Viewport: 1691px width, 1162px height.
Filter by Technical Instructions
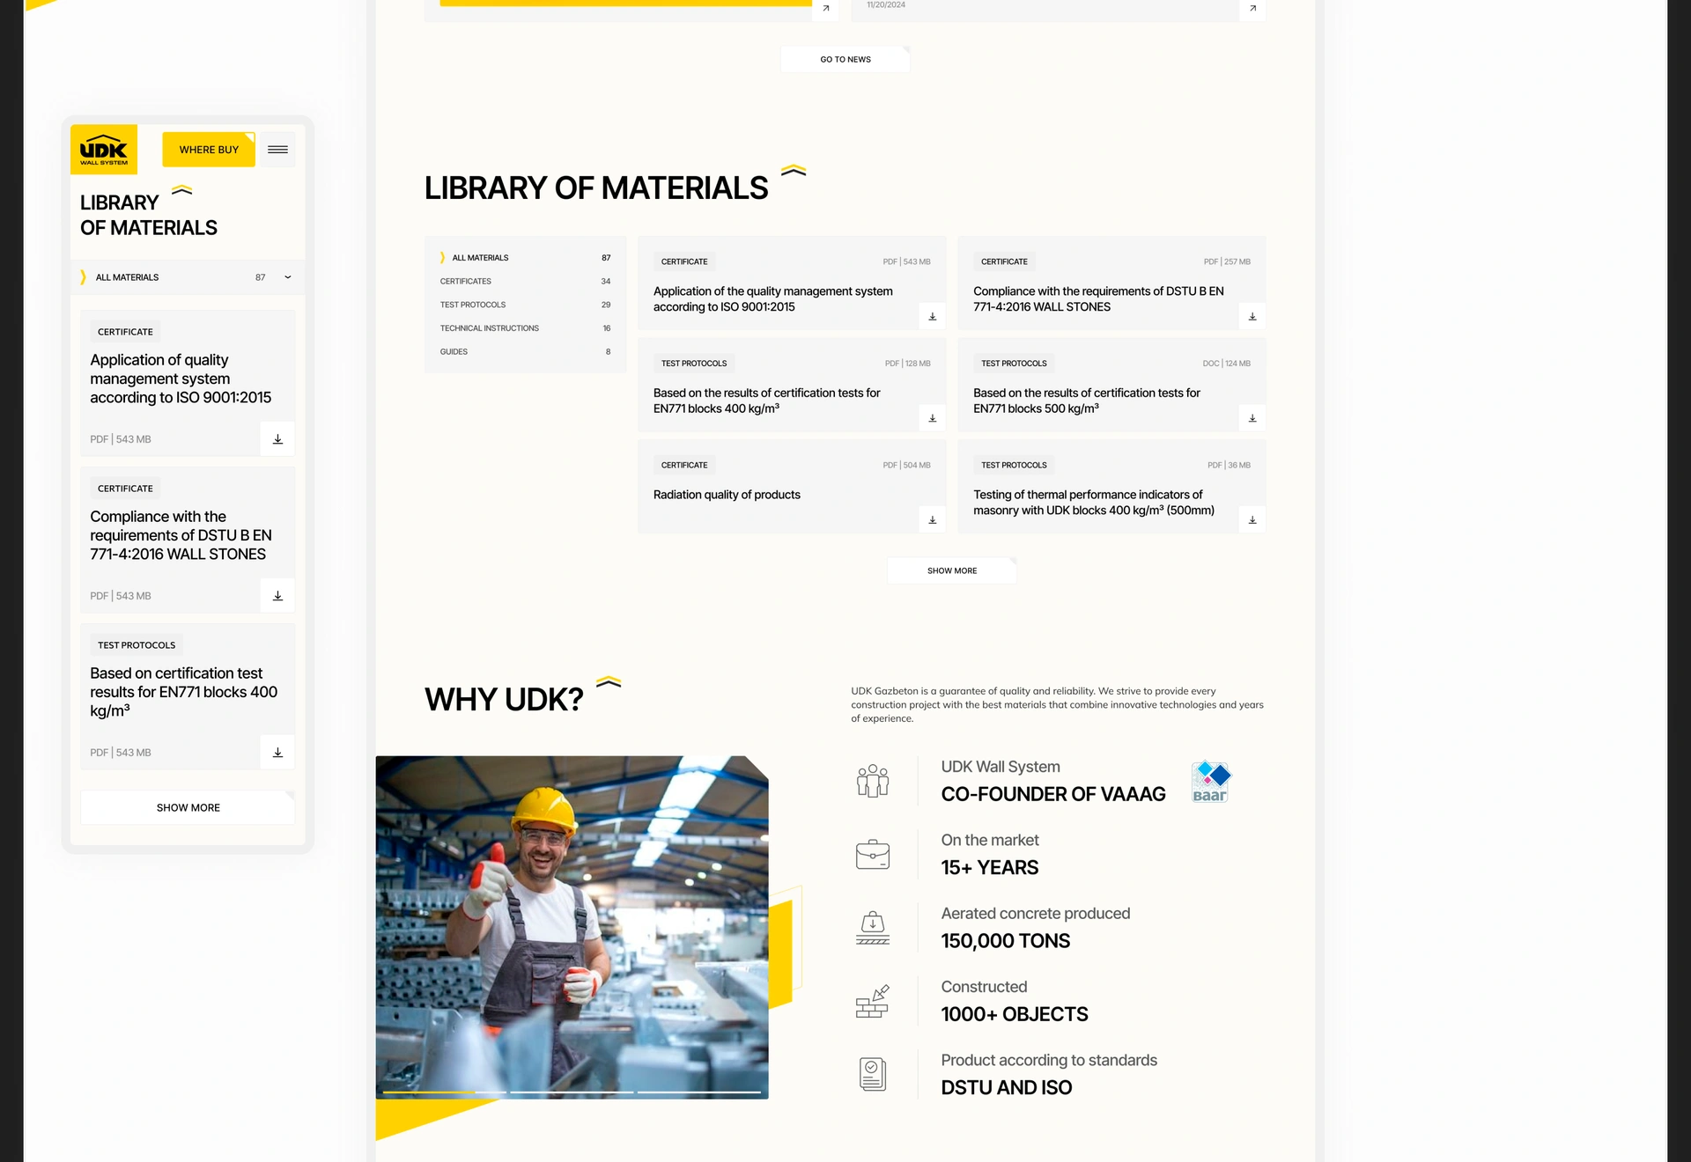[490, 328]
